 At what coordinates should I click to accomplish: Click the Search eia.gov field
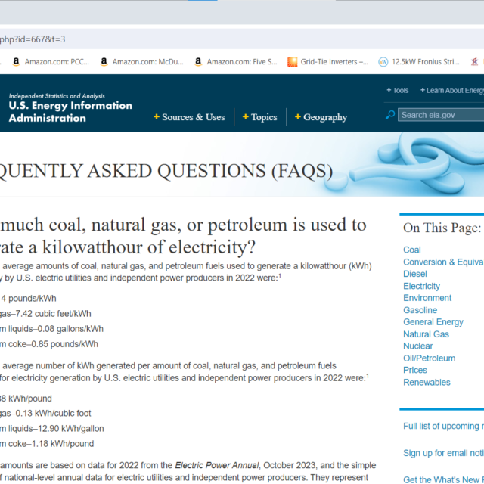(x=441, y=115)
